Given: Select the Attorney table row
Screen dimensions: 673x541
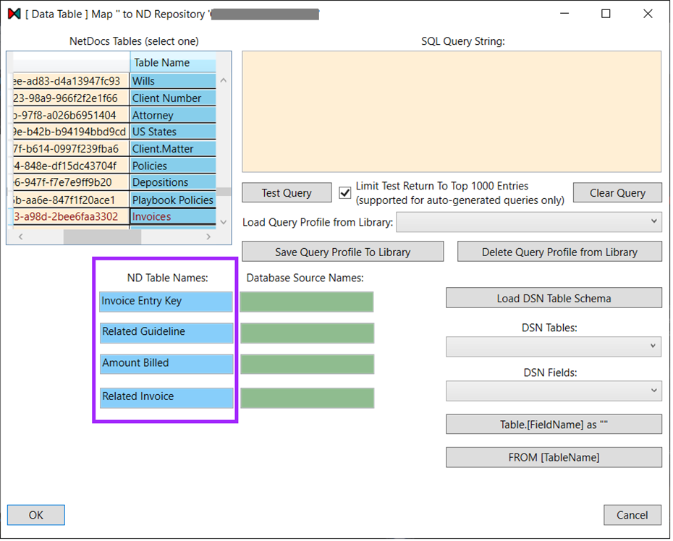Looking at the screenshot, I should click(x=173, y=115).
